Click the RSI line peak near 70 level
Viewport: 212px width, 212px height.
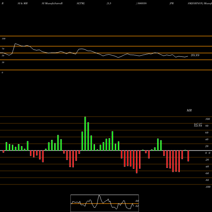(x=15, y=44)
